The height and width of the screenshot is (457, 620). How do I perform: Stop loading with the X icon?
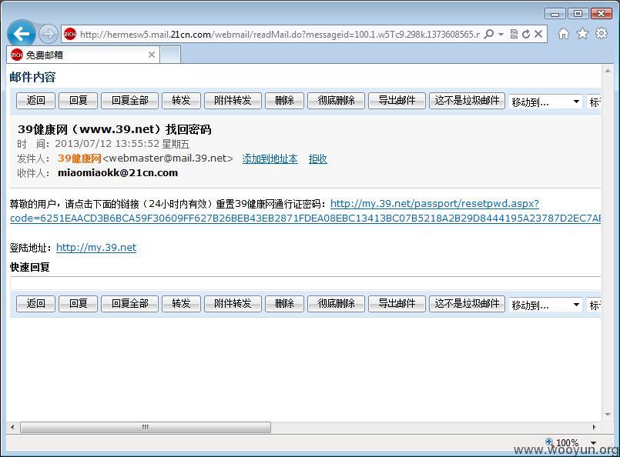[x=538, y=34]
